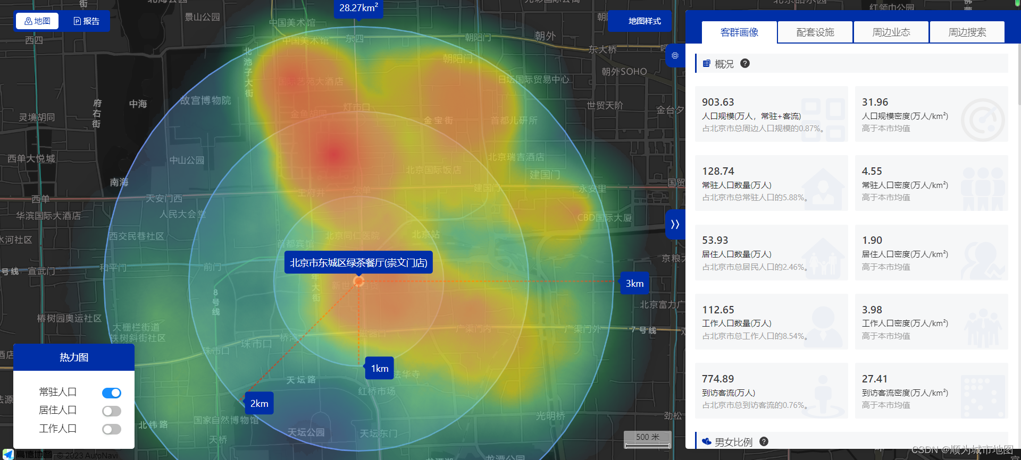This screenshot has width=1021, height=460.
Task: Click the 概况 section icon
Action: 706,64
